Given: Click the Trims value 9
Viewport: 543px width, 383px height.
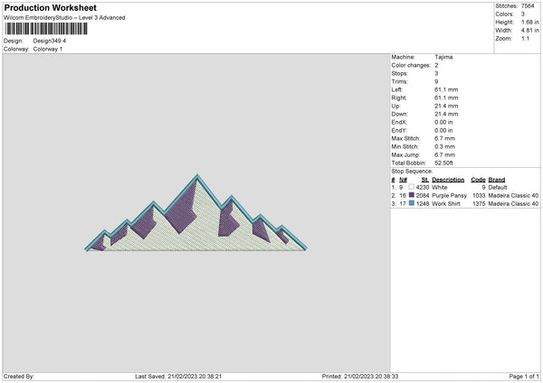Looking at the screenshot, I should tap(436, 81).
